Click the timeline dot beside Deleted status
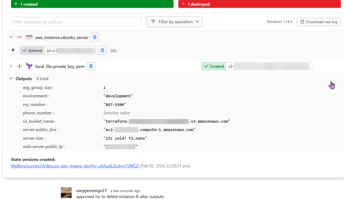This screenshot has width=344, height=199. [13, 51]
